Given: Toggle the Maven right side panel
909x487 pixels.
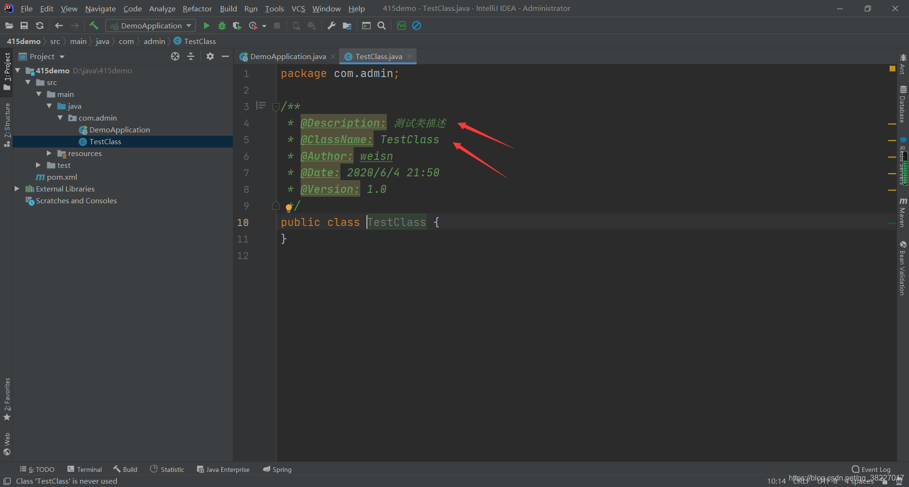Looking at the screenshot, I should click(903, 212).
